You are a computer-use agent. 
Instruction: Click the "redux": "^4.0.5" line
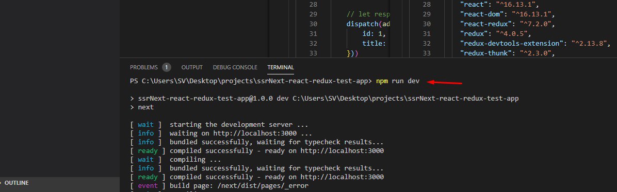pos(495,34)
